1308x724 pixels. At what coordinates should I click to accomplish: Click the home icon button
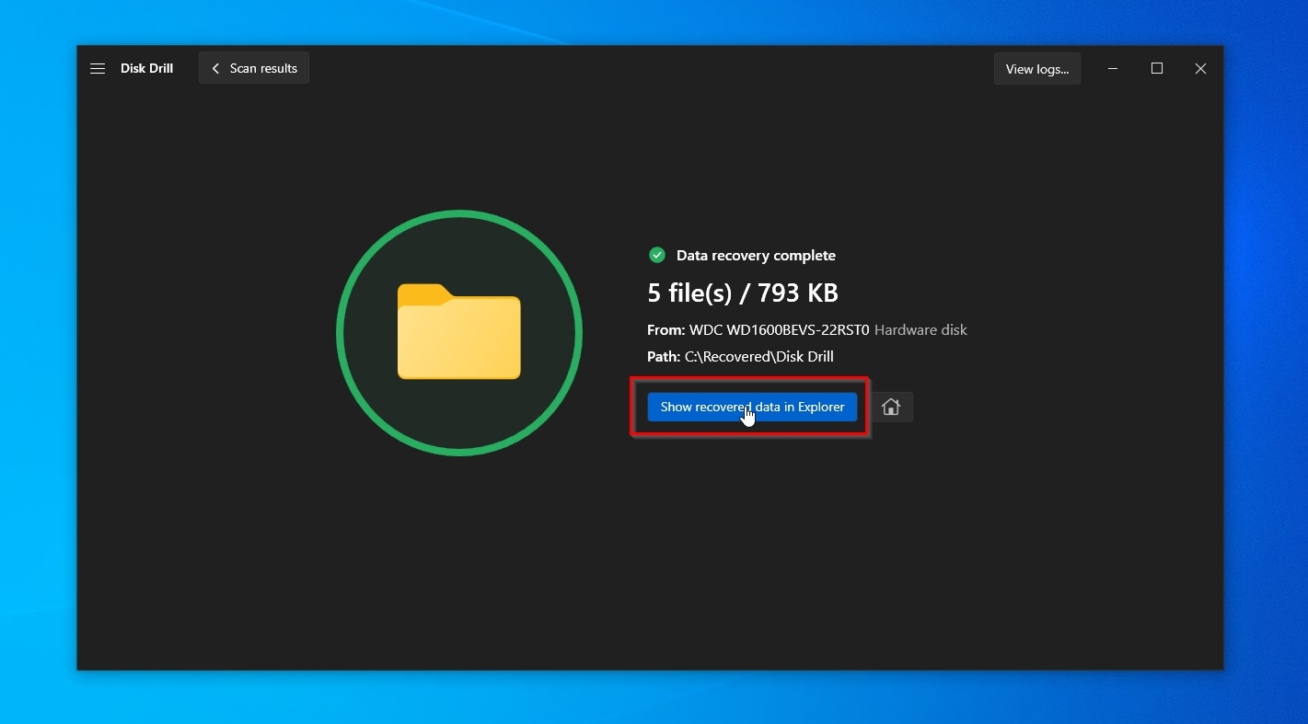tap(891, 407)
